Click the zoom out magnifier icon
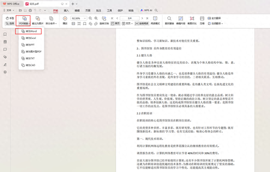270x172 pixels. click(x=90, y=18)
